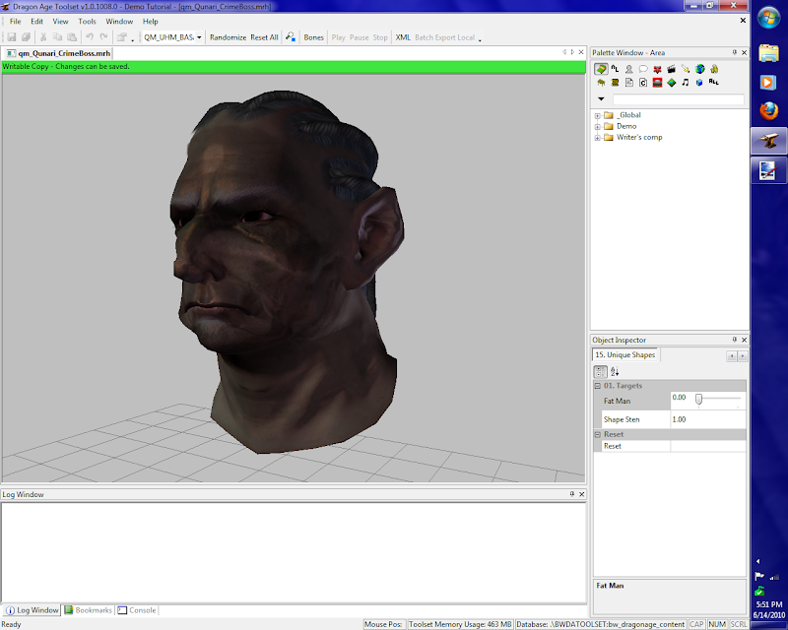Click the Randomize button
This screenshot has height=630, width=788.
click(228, 37)
